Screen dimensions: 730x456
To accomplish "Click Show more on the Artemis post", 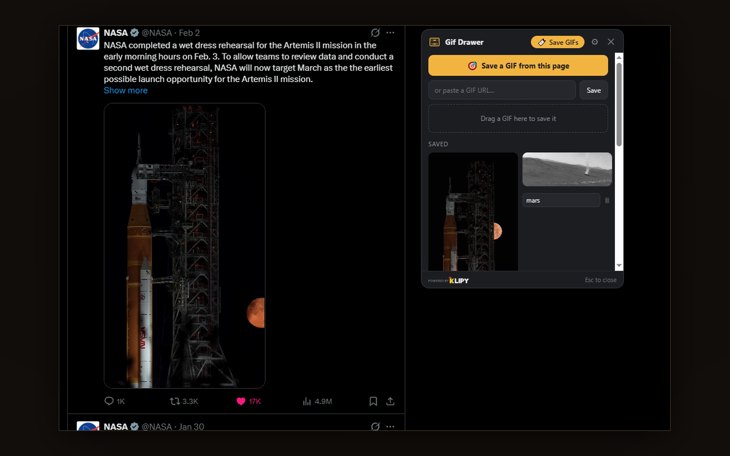I will tap(125, 90).
